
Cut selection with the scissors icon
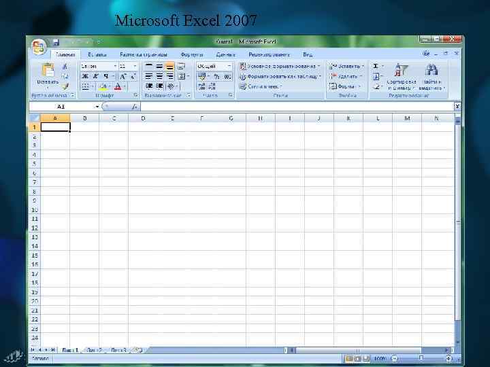[65, 67]
